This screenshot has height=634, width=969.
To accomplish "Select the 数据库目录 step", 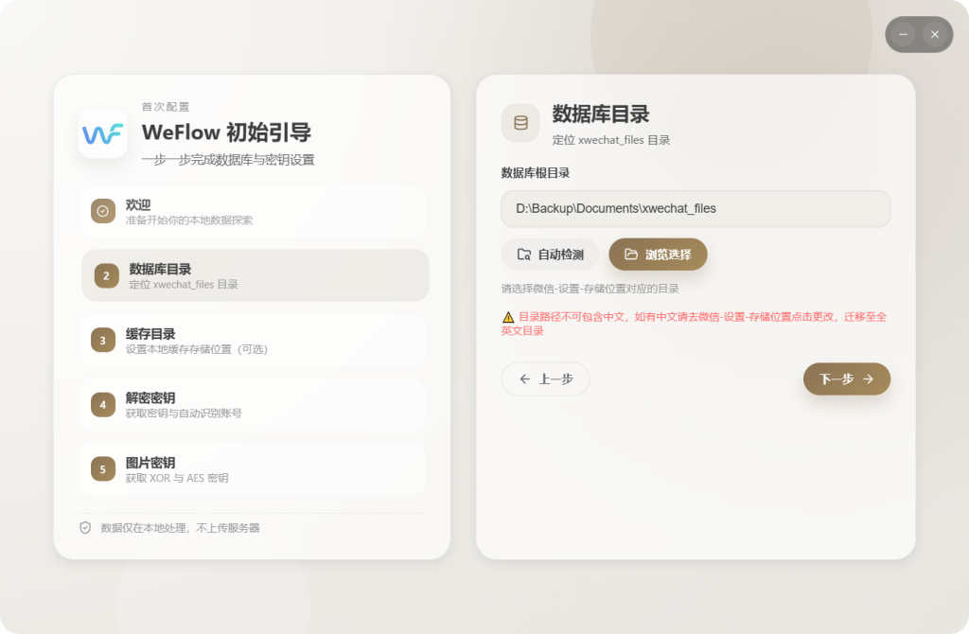I will pos(255,276).
